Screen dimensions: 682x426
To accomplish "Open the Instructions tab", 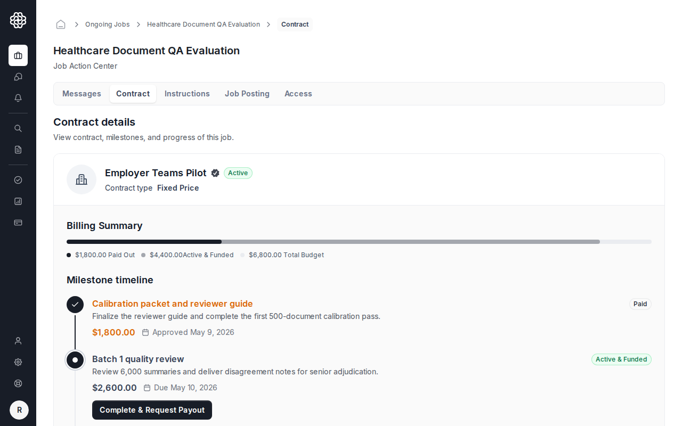I will [187, 94].
